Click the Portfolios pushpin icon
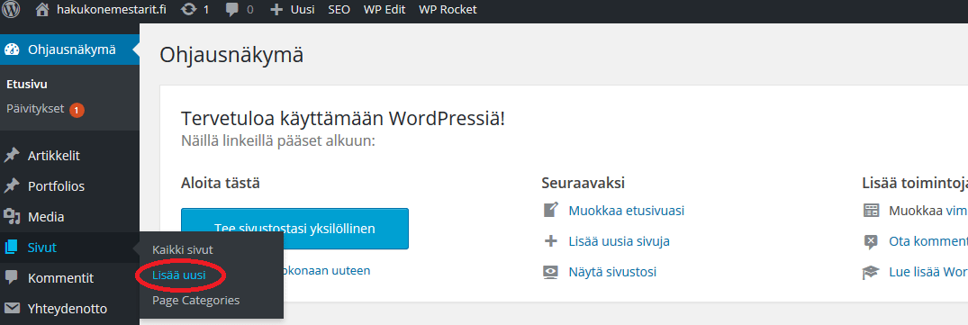Screen dimensions: 968x325 point(11,186)
